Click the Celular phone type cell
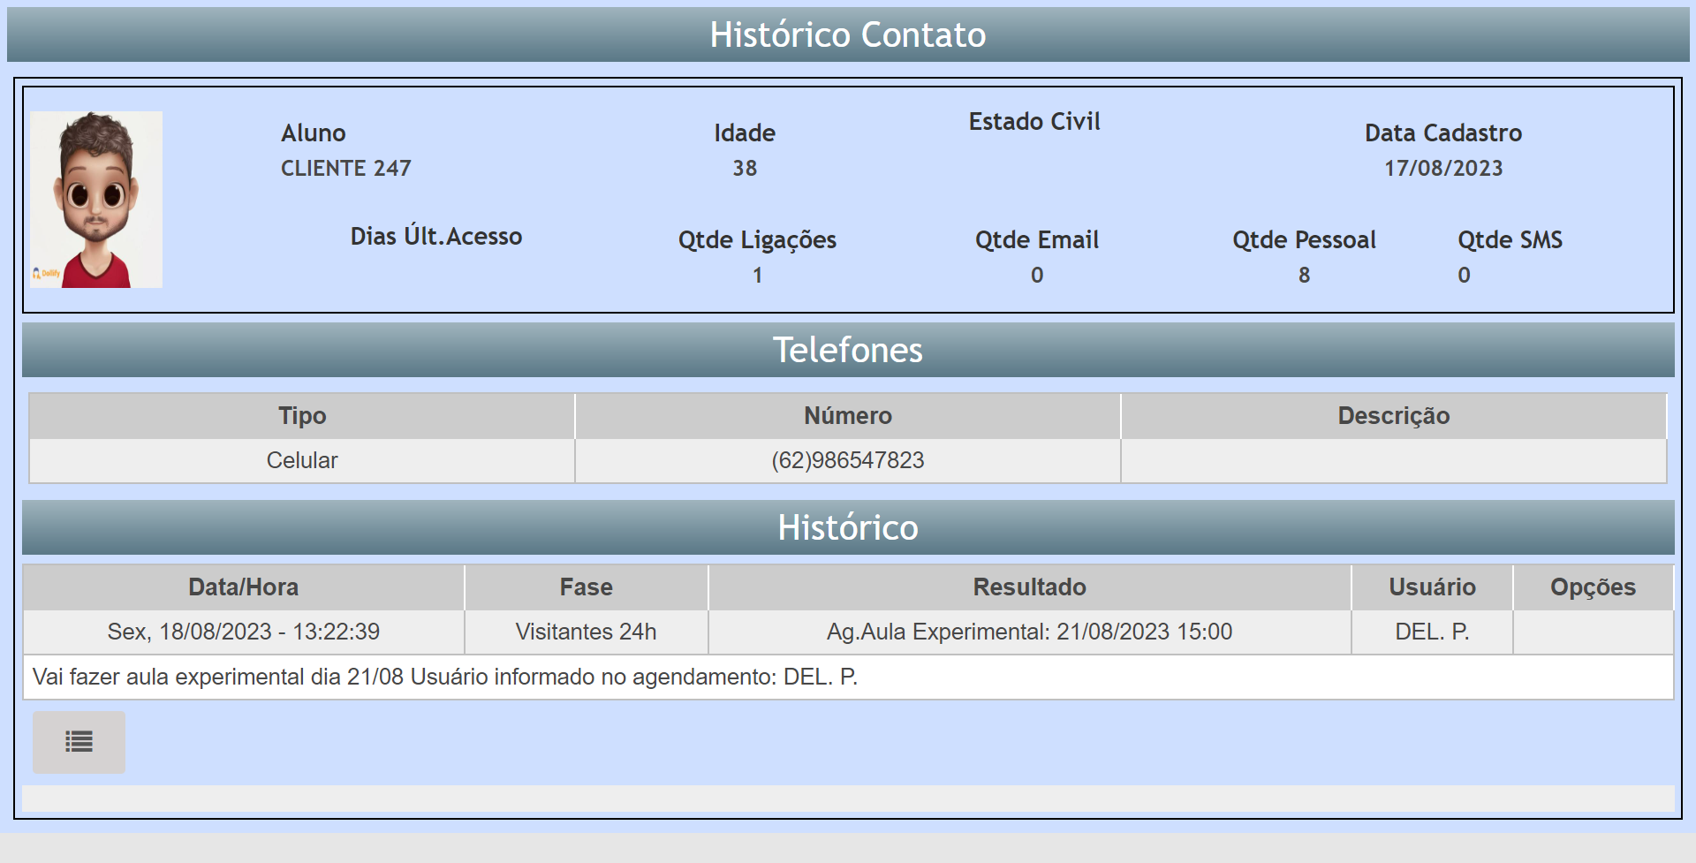This screenshot has width=1696, height=863. click(x=302, y=460)
